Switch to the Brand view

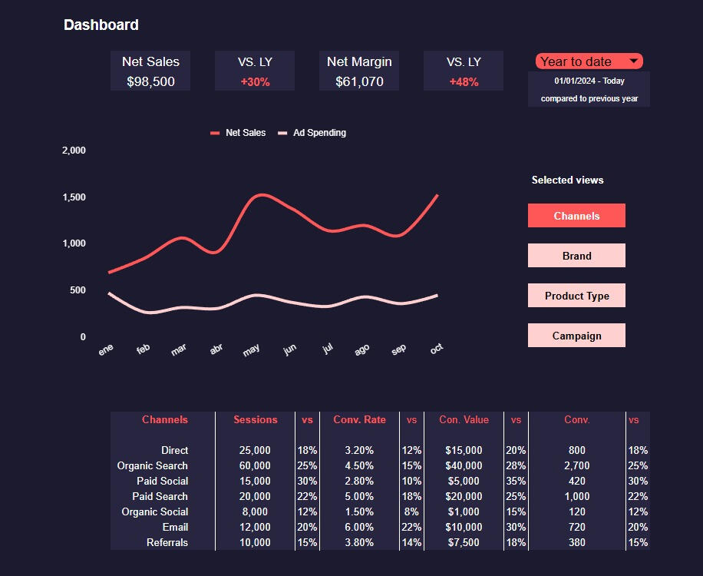(576, 256)
